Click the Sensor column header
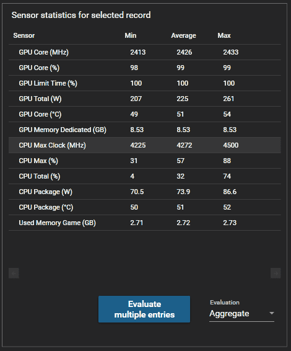291x351 pixels. [24, 35]
